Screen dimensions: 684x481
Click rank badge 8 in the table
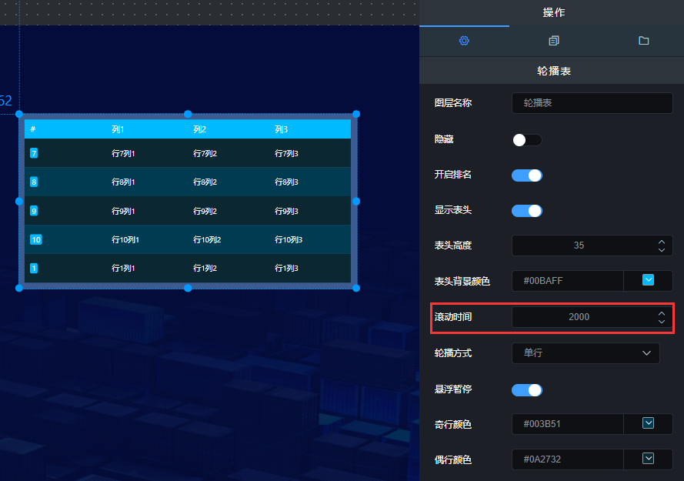tap(34, 182)
